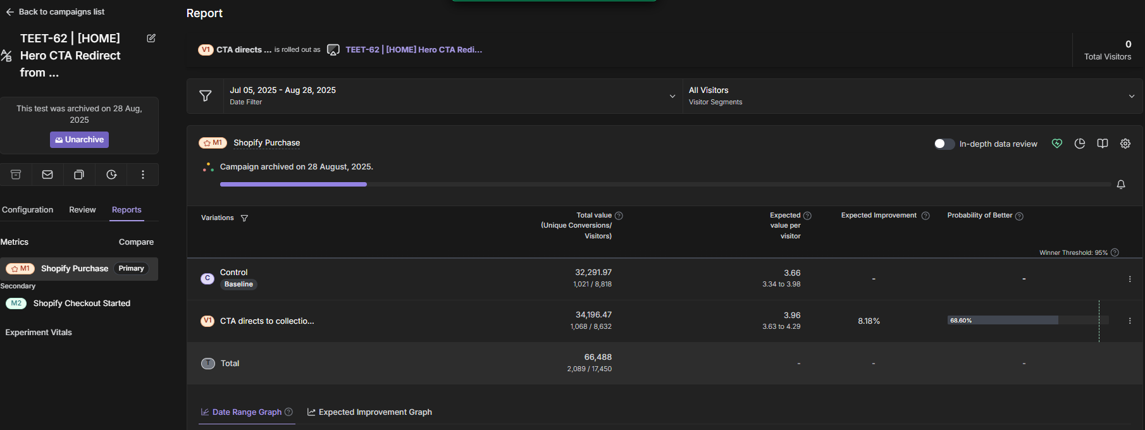The height and width of the screenshot is (430, 1145).
Task: Open the book guide icon
Action: (x=1103, y=144)
